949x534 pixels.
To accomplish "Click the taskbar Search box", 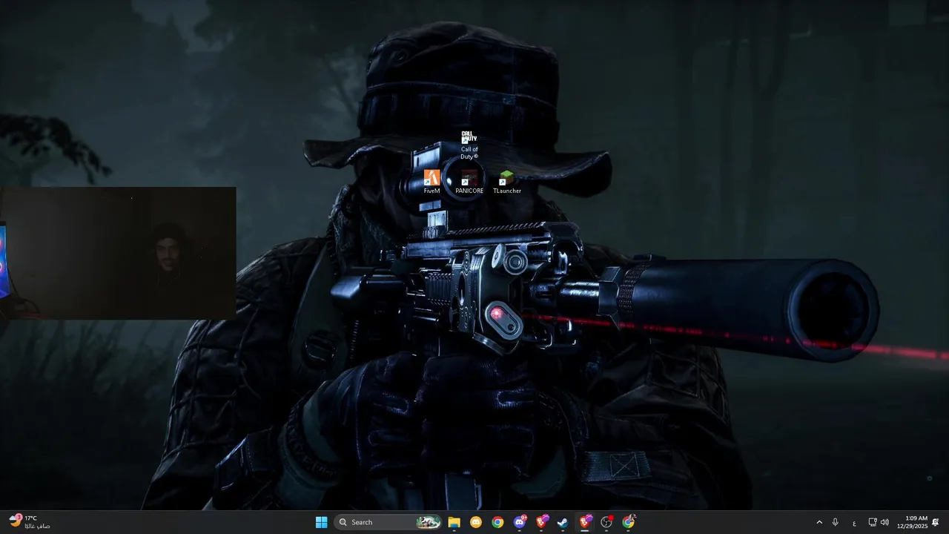I will (x=388, y=522).
